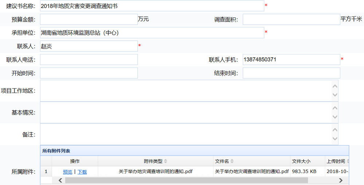
Task: Click the 联系人电话 input field
Action: (89, 59)
